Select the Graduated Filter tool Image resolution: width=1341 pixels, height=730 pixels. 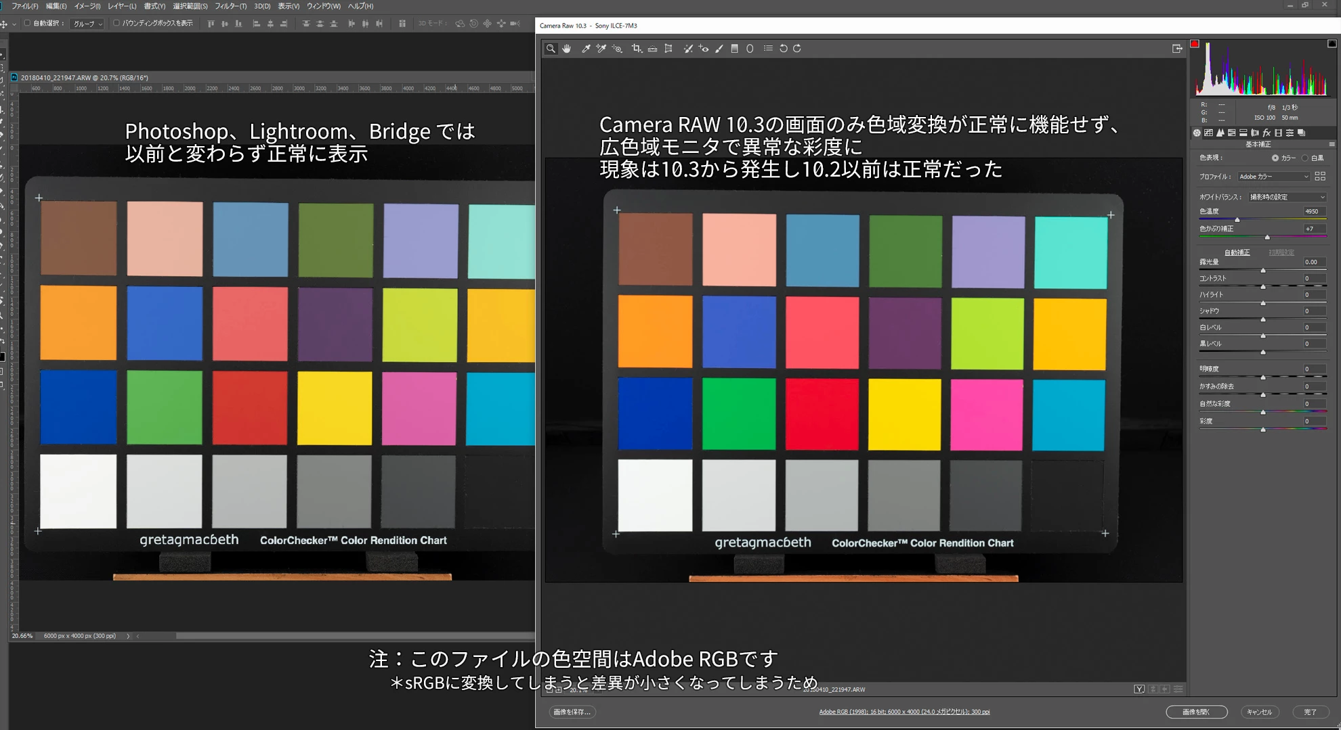pyautogui.click(x=735, y=49)
